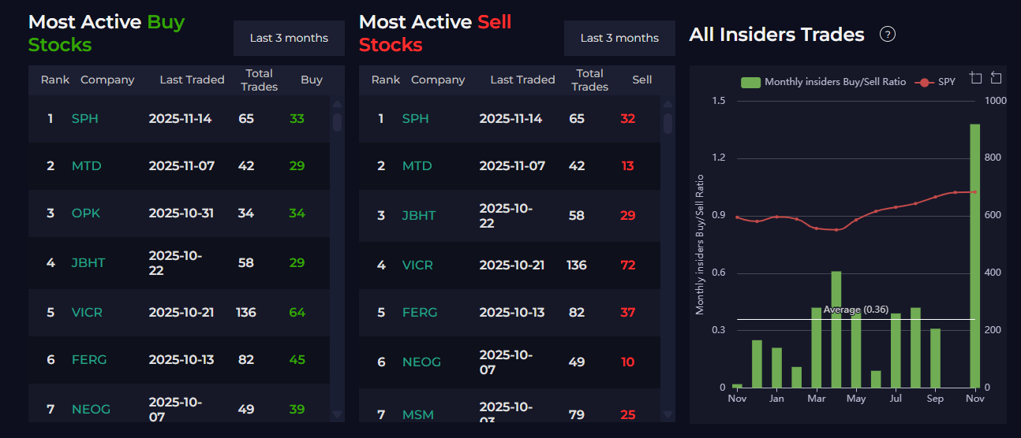Click buy count 64 in VICR row
Screen dimensions: 1021x438
(x=297, y=312)
